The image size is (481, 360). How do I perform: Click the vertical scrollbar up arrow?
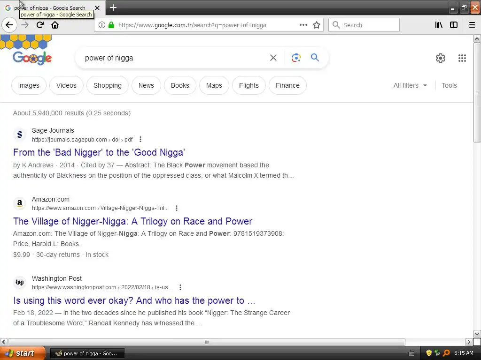coord(477,38)
